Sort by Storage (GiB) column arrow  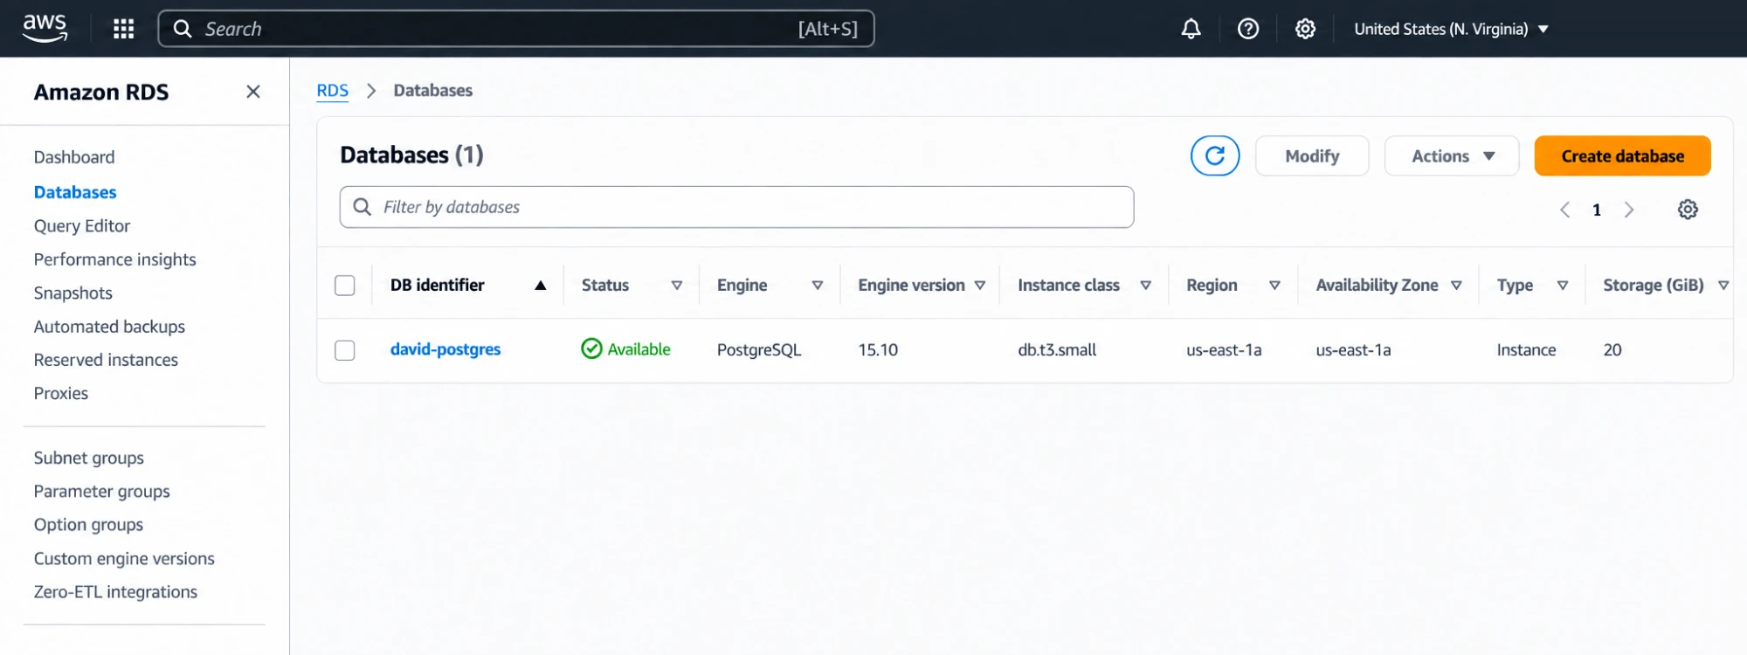coord(1723,286)
